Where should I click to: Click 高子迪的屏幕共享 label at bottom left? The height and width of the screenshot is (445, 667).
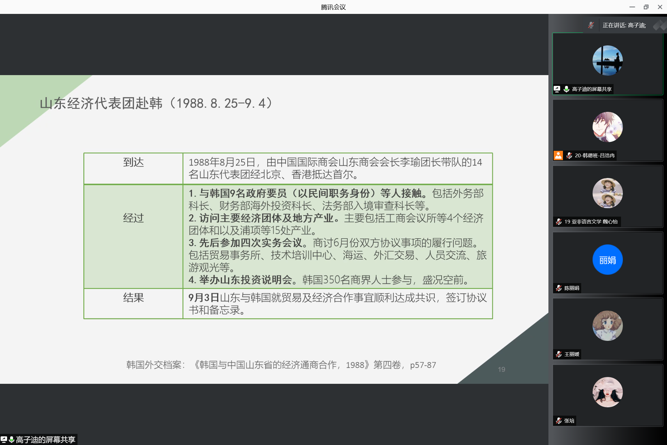tap(45, 439)
